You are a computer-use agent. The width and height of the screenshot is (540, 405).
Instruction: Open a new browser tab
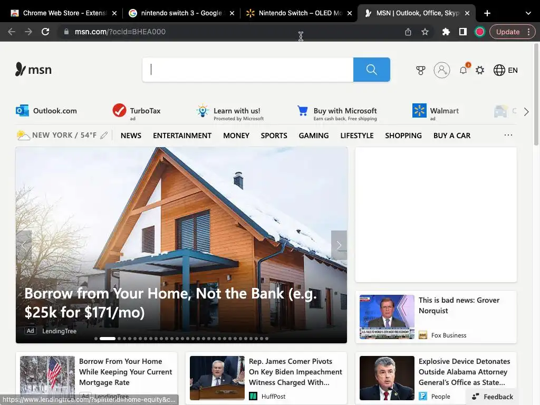coord(487,13)
